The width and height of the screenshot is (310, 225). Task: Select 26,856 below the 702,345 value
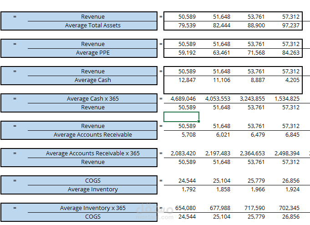[291, 216]
